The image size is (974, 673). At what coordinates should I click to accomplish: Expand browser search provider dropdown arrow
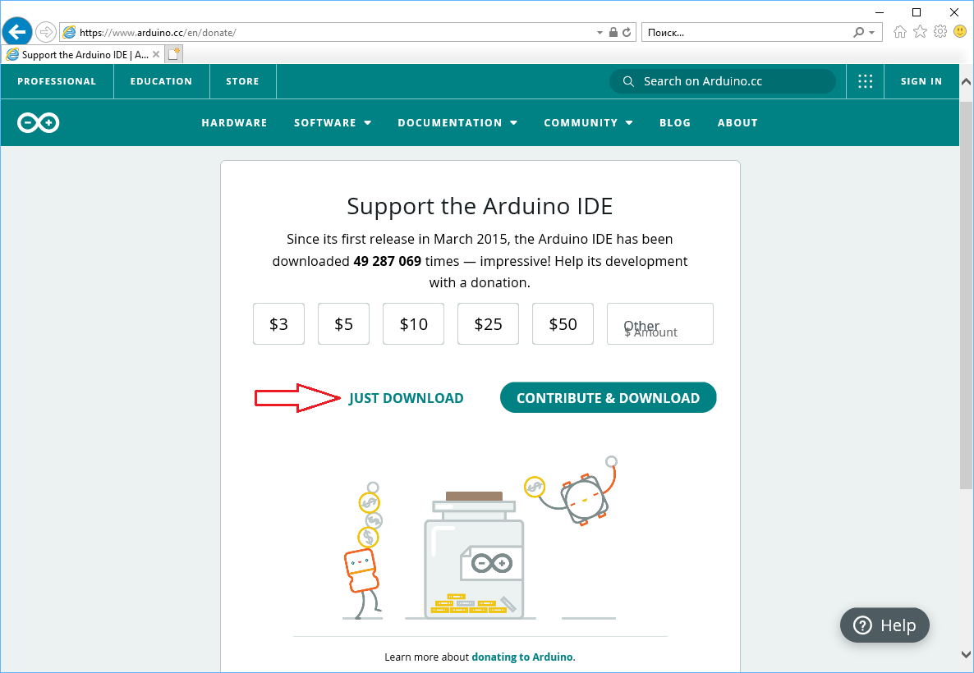coord(871,32)
